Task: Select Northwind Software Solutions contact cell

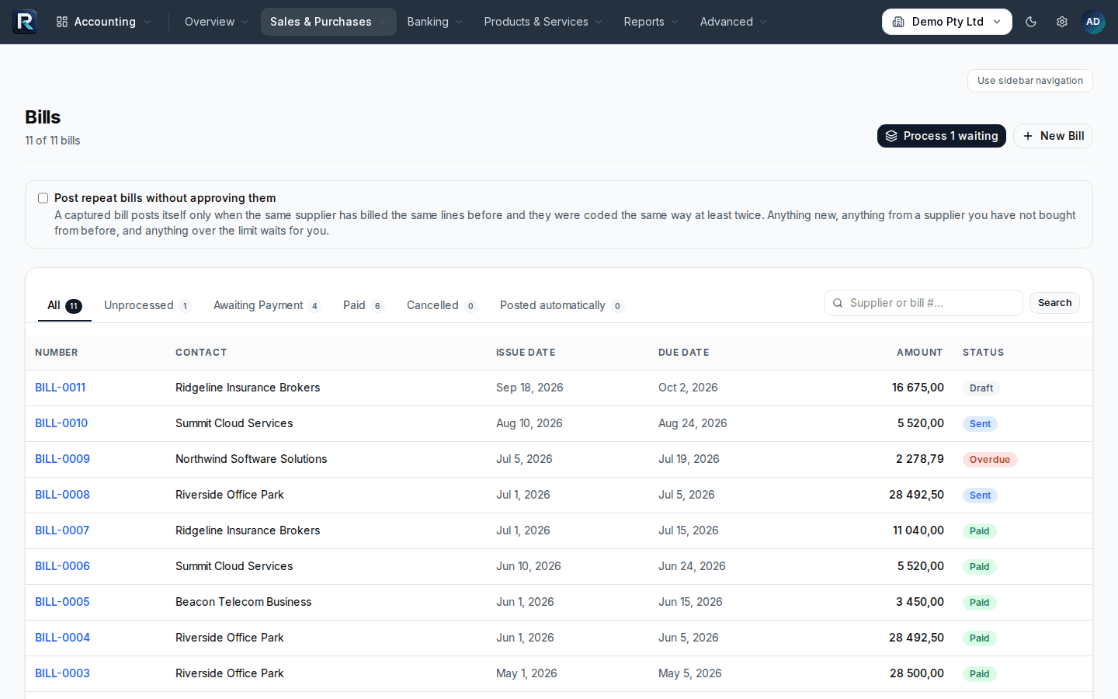Action: (252, 459)
